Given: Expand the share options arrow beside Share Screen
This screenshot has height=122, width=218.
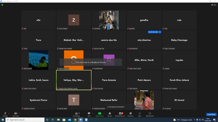Looking at the screenshot, I should click(104, 114).
